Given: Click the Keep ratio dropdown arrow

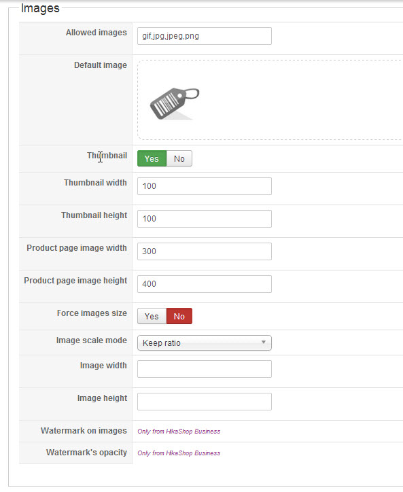Looking at the screenshot, I should [x=264, y=342].
